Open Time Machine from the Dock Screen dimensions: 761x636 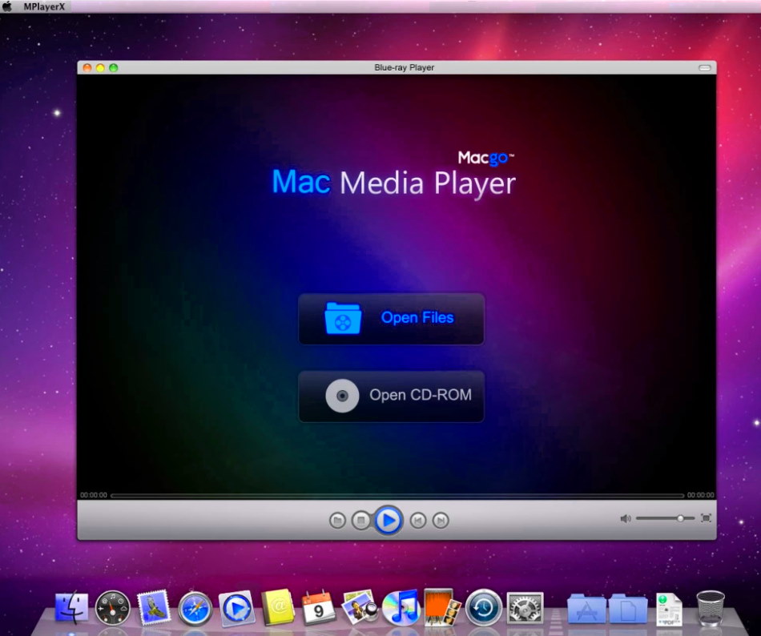point(483,607)
